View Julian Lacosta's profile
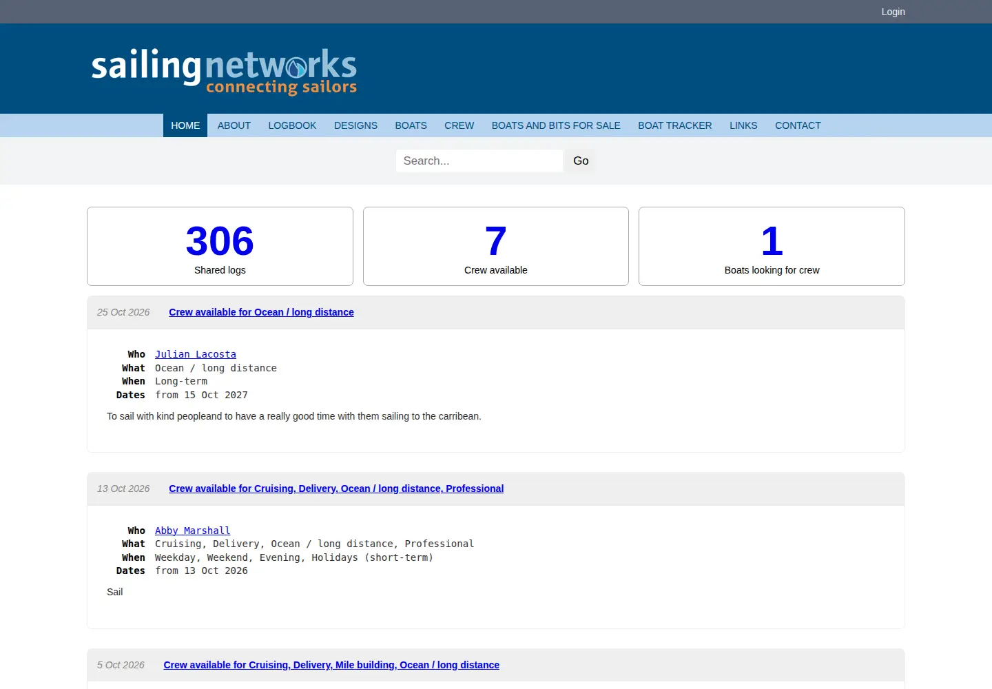The height and width of the screenshot is (689, 992). pos(196,354)
